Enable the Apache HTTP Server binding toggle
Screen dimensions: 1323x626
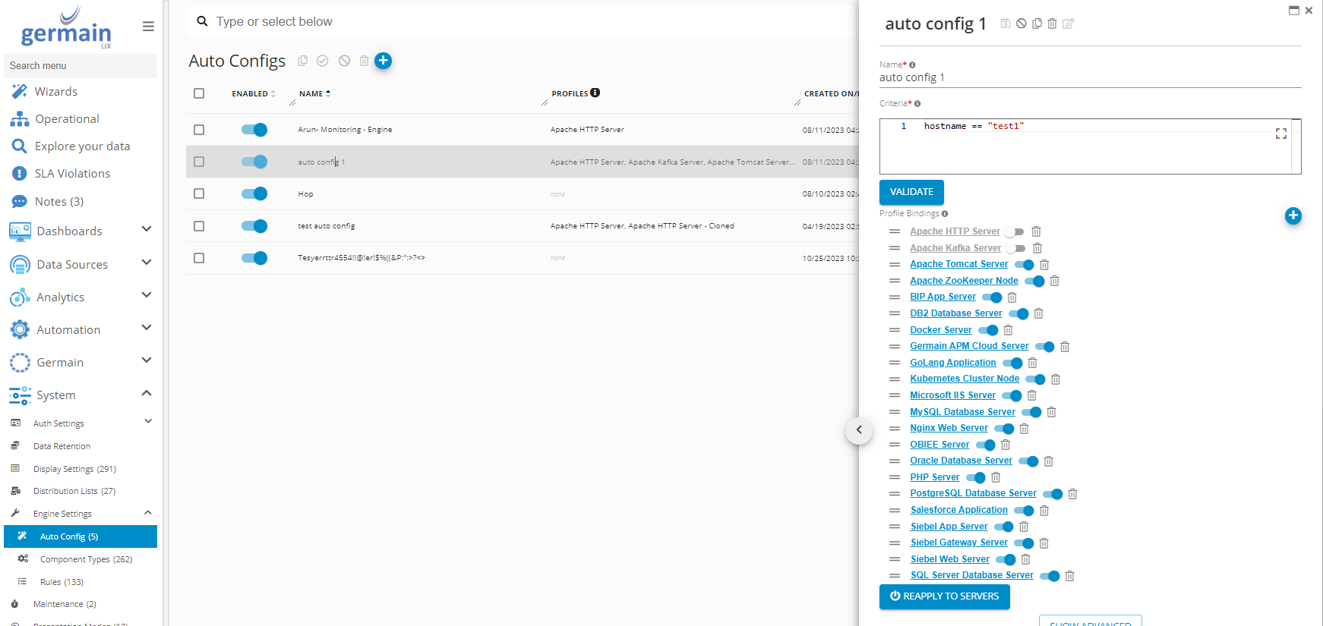point(1015,232)
